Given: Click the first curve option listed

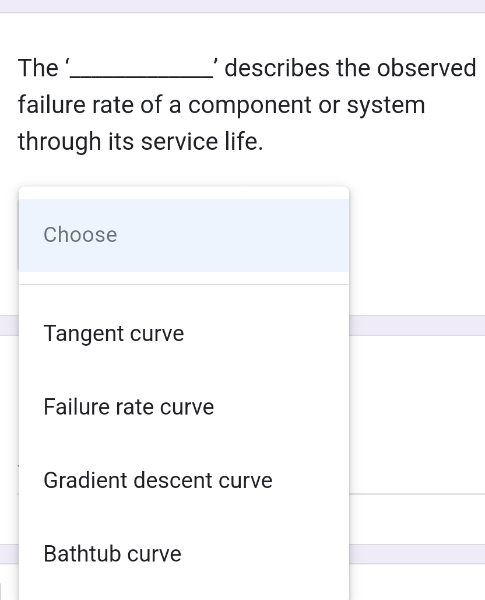Looking at the screenshot, I should [x=113, y=333].
